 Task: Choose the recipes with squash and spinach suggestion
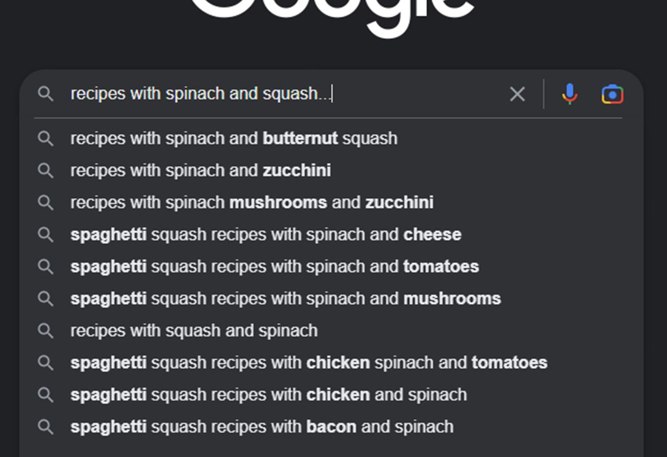(x=193, y=330)
